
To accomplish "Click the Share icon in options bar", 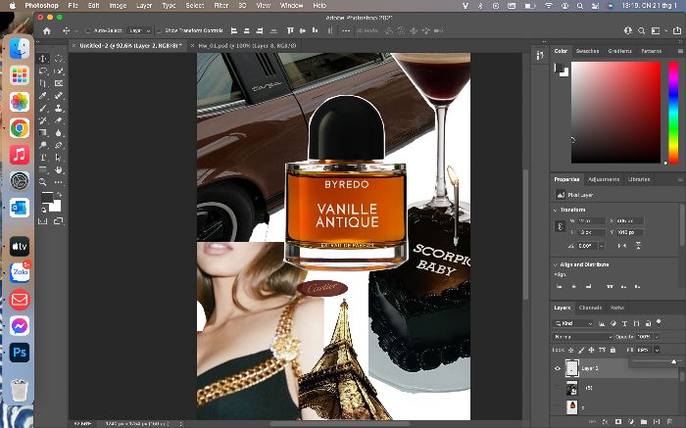I will click(677, 31).
